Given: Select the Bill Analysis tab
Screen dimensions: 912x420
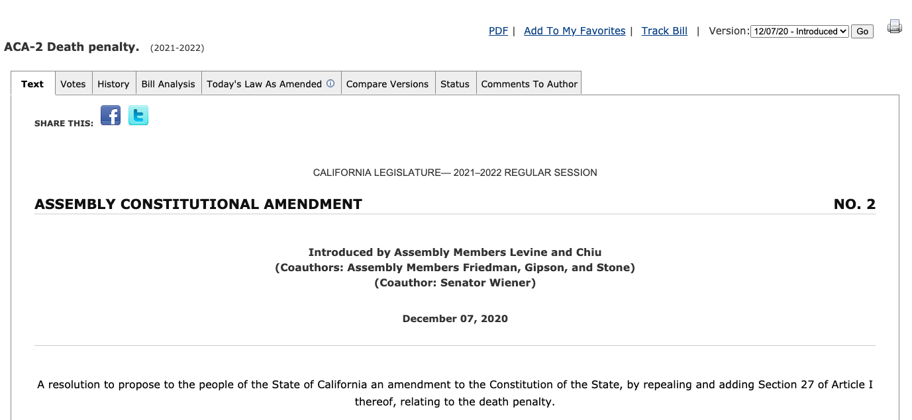Looking at the screenshot, I should coord(168,84).
